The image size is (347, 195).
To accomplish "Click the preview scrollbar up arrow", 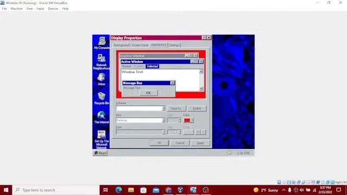I will [x=201, y=71].
